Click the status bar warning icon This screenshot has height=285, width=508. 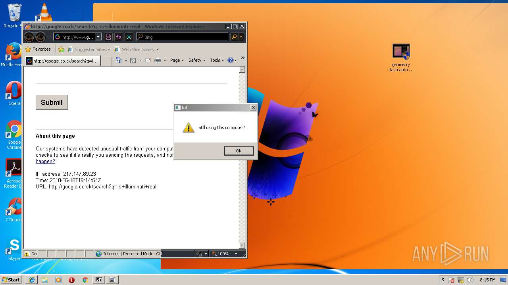point(27,254)
